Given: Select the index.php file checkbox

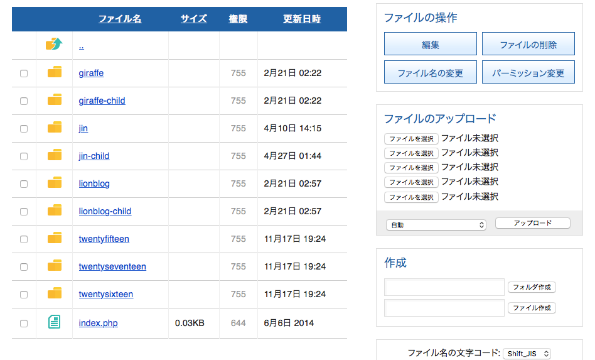Looking at the screenshot, I should pyautogui.click(x=24, y=324).
